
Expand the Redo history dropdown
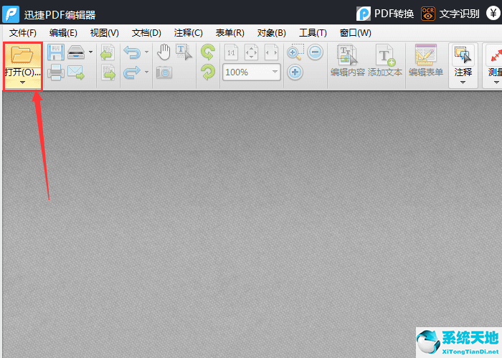(146, 72)
